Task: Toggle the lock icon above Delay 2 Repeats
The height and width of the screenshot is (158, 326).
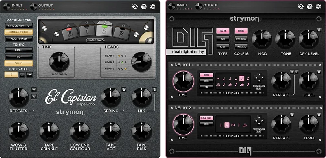Action: (292, 115)
